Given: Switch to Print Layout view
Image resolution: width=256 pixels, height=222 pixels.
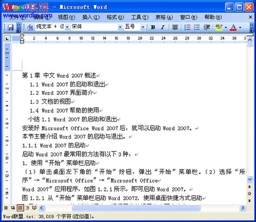Looking at the screenshot, I should coord(20,208).
